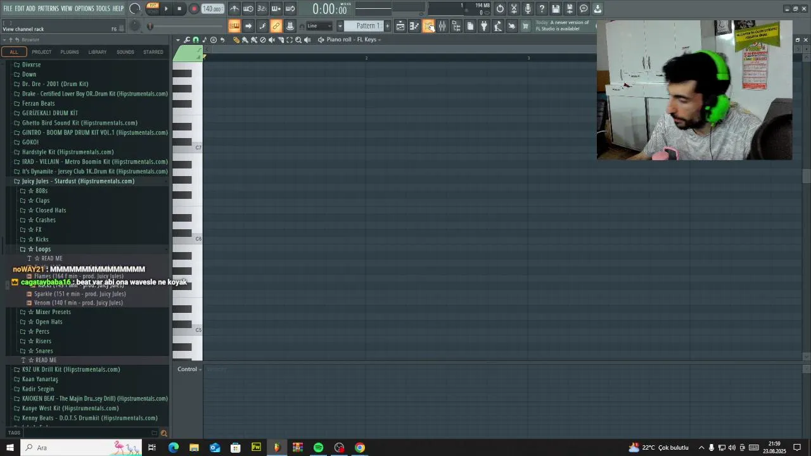This screenshot has width=811, height=456.
Task: Click the 140.000 tempo field
Action: coord(212,9)
